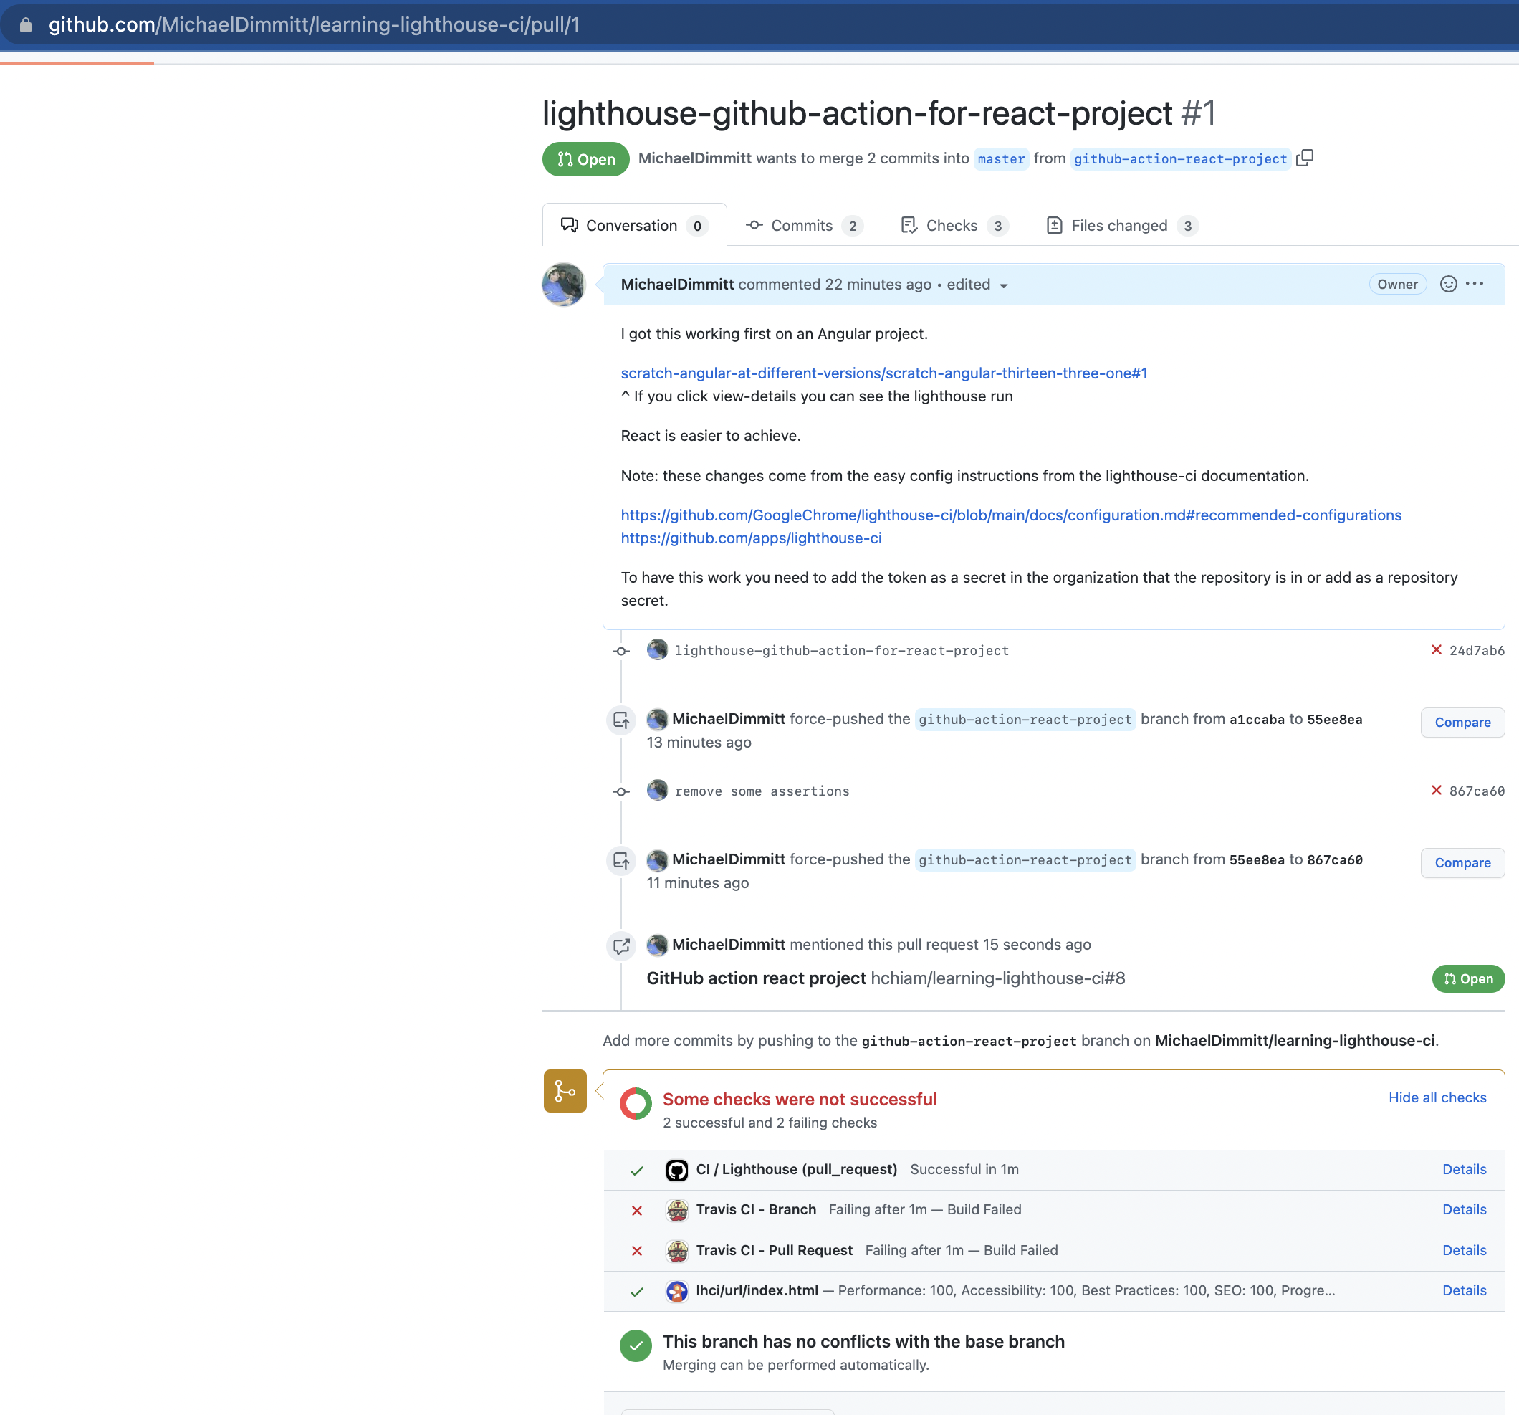This screenshot has width=1519, height=1415.
Task: Click the force-push icon at 13 minutes ago
Action: coord(621,720)
